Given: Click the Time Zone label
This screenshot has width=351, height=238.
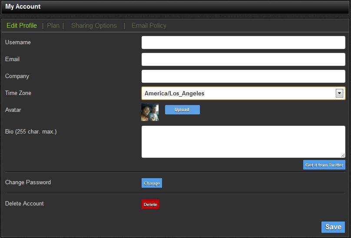Looking at the screenshot, I should click(x=18, y=93).
